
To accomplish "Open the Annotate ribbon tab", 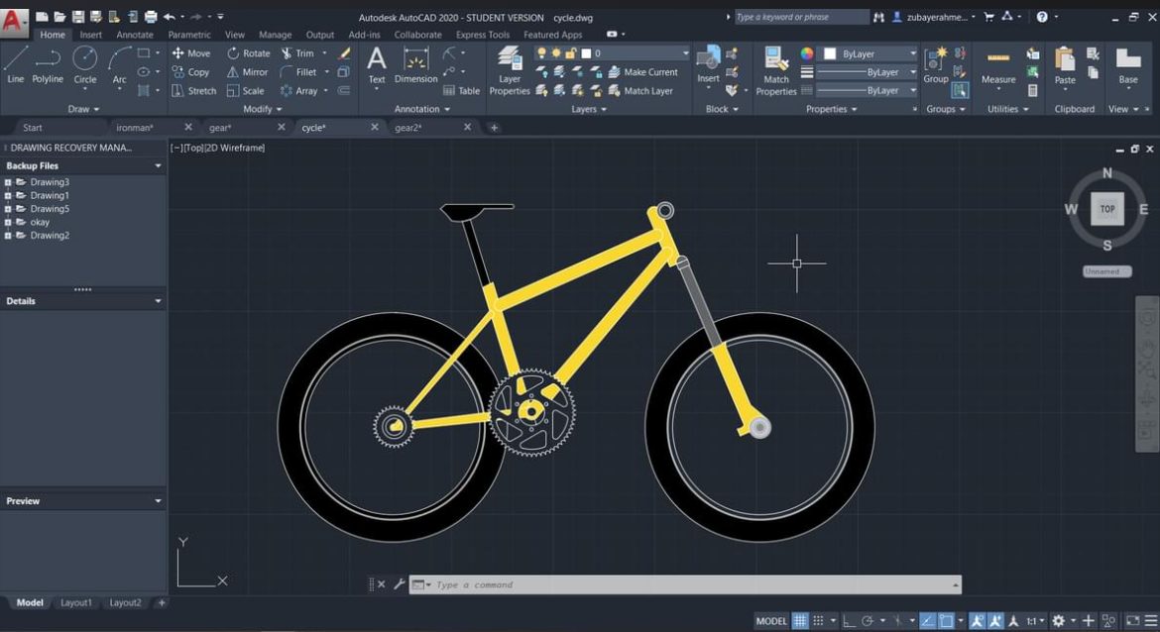I will pyautogui.click(x=135, y=34).
